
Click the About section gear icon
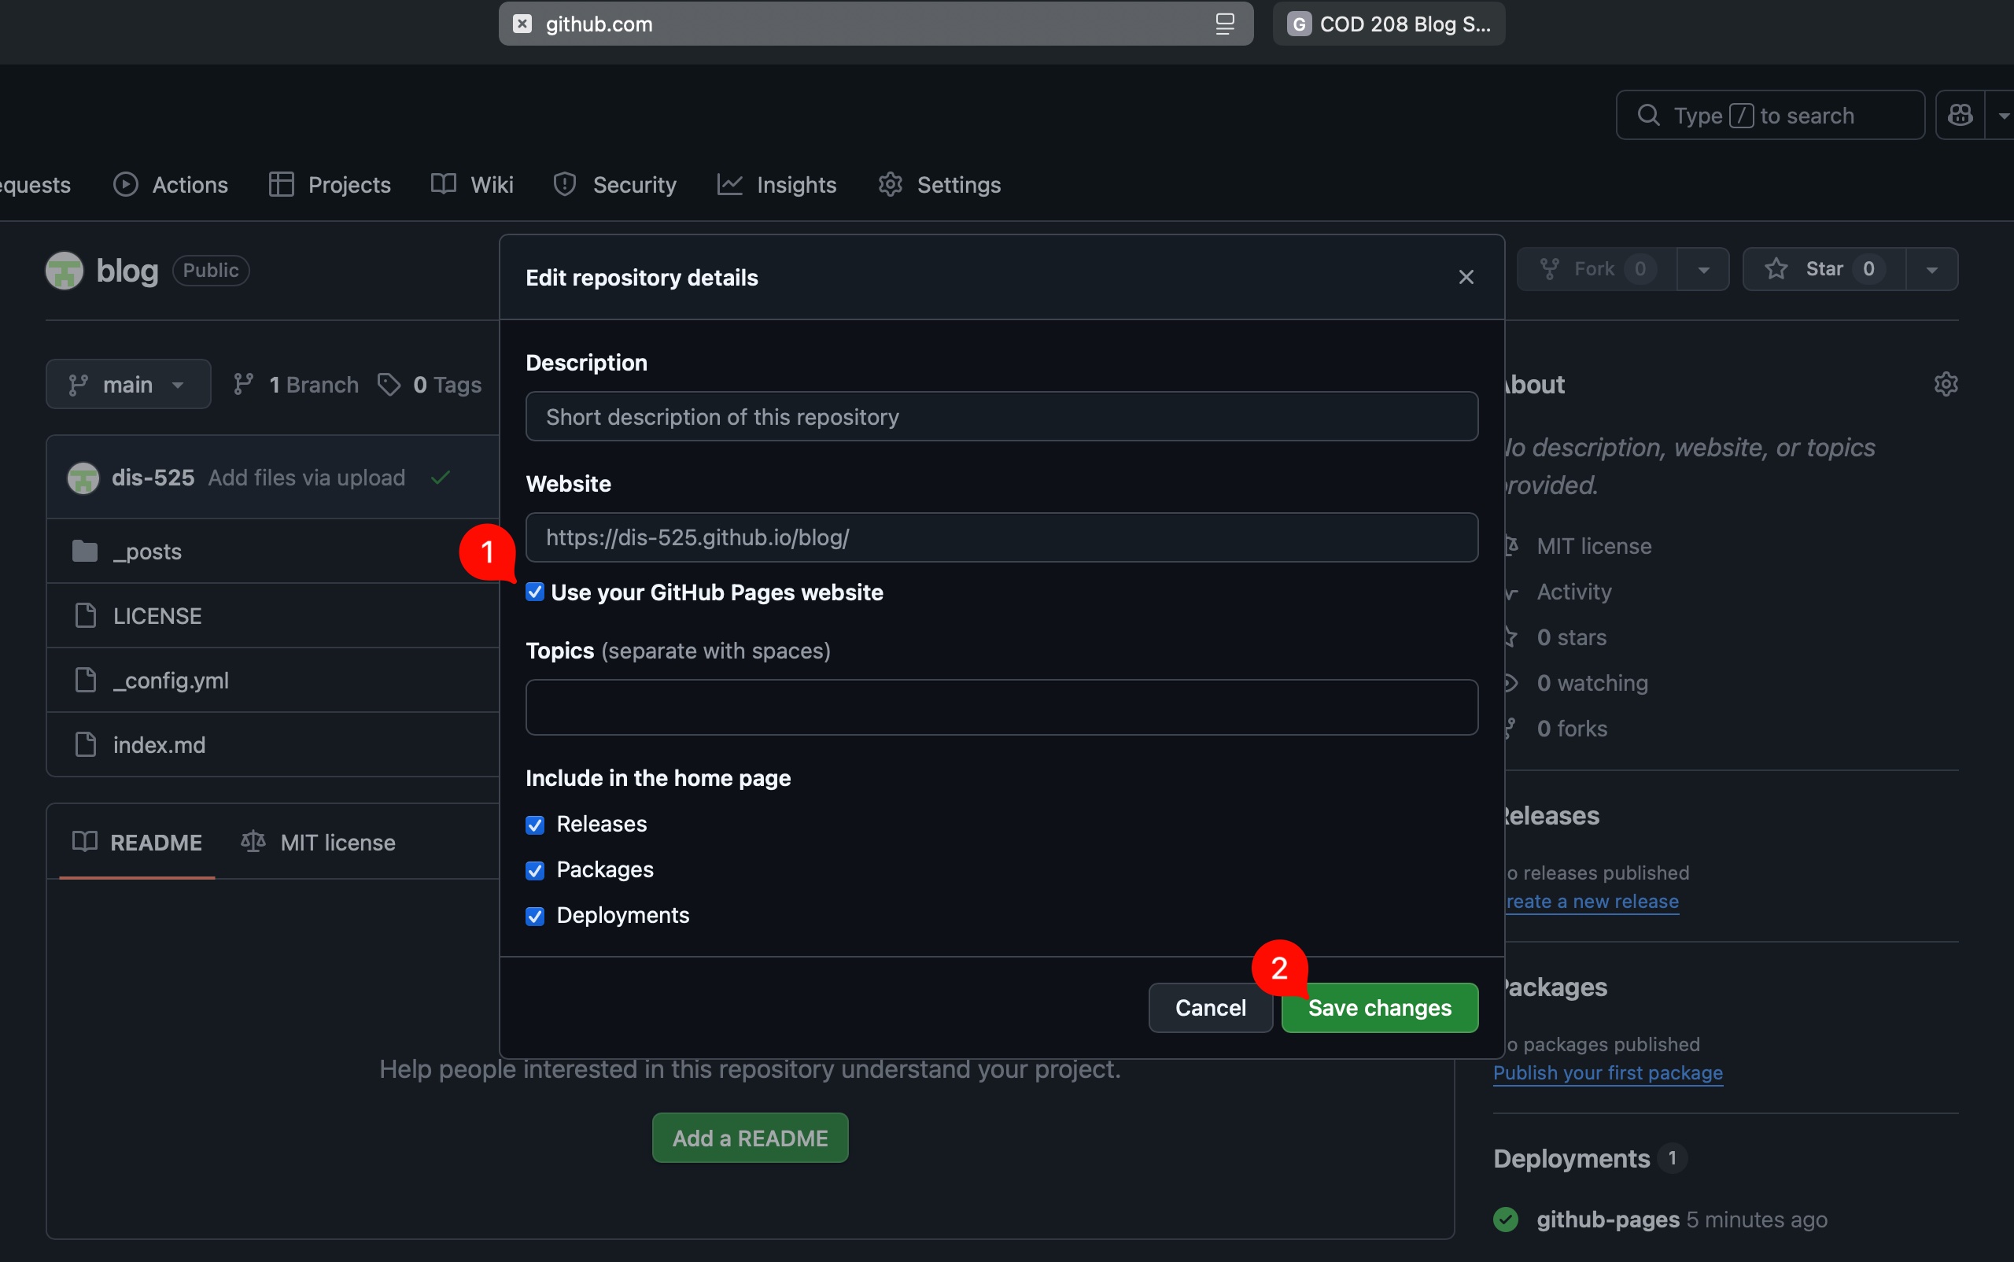click(x=1946, y=384)
